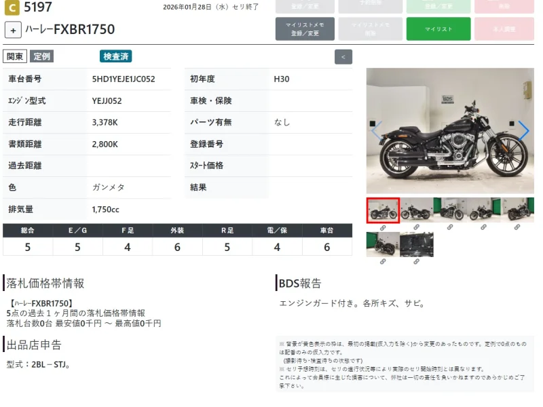Select second motorcycle thumbnail
The height and width of the screenshot is (407, 543).
coord(417,210)
